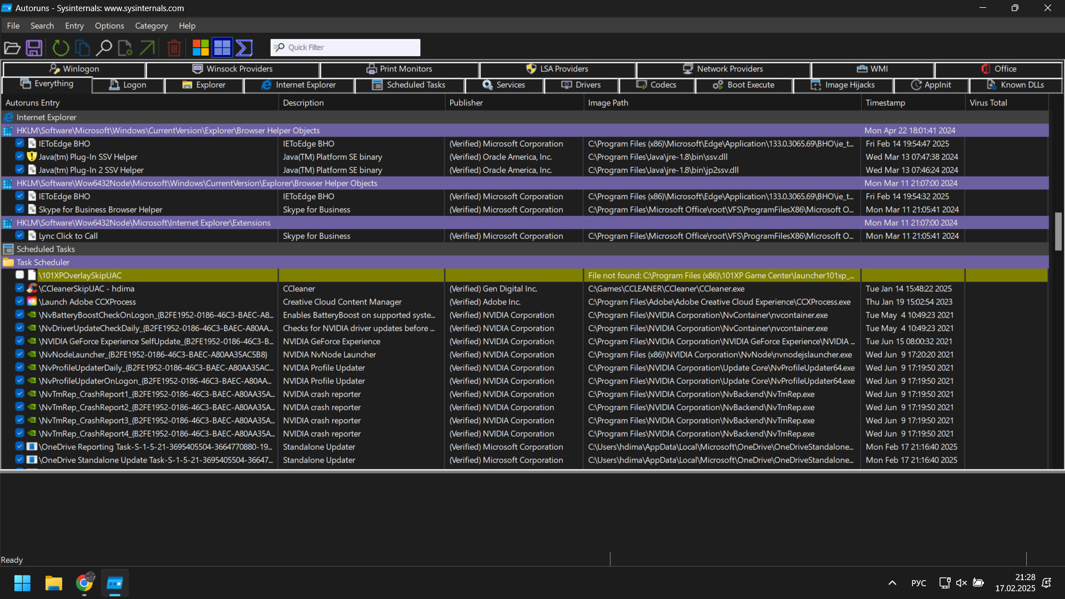Viewport: 1065px width, 599px height.
Task: Switch to the Services tab
Action: (x=504, y=85)
